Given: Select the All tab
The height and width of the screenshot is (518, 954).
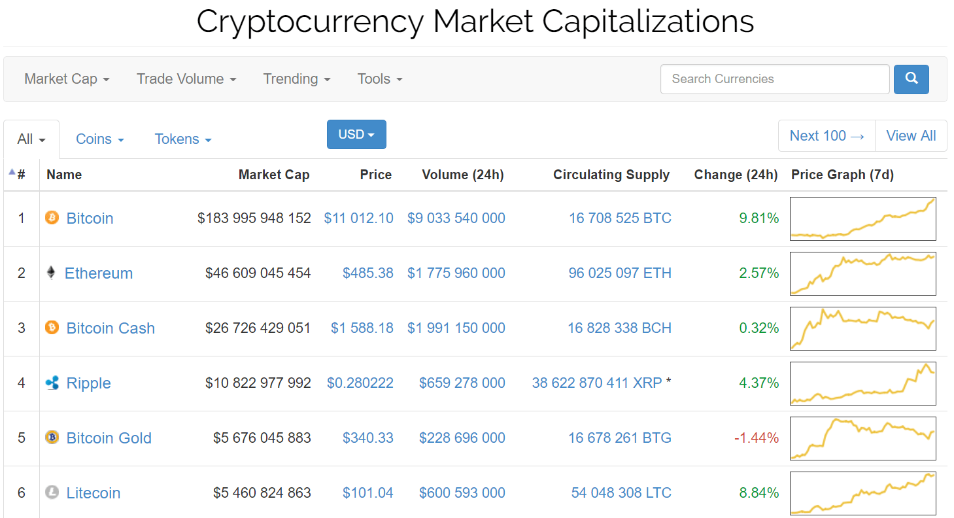Looking at the screenshot, I should (x=31, y=139).
